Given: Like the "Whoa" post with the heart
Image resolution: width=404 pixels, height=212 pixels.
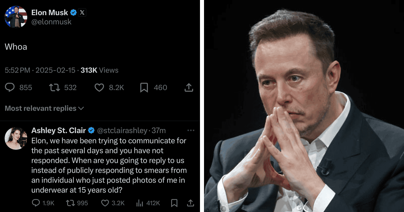Looking at the screenshot, I should (x=99, y=87).
